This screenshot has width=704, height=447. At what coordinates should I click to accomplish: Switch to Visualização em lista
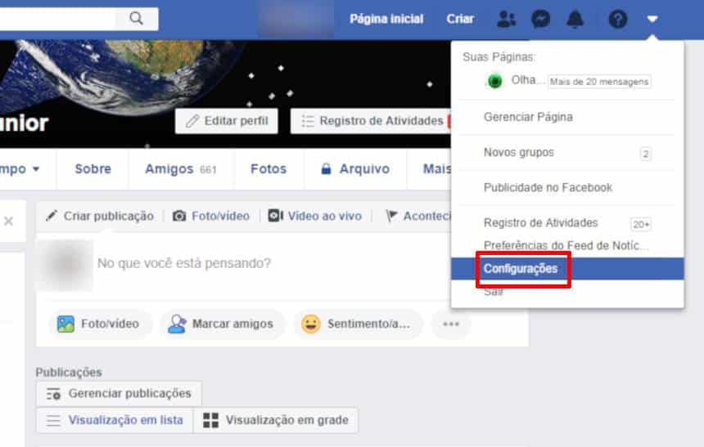[x=115, y=420]
